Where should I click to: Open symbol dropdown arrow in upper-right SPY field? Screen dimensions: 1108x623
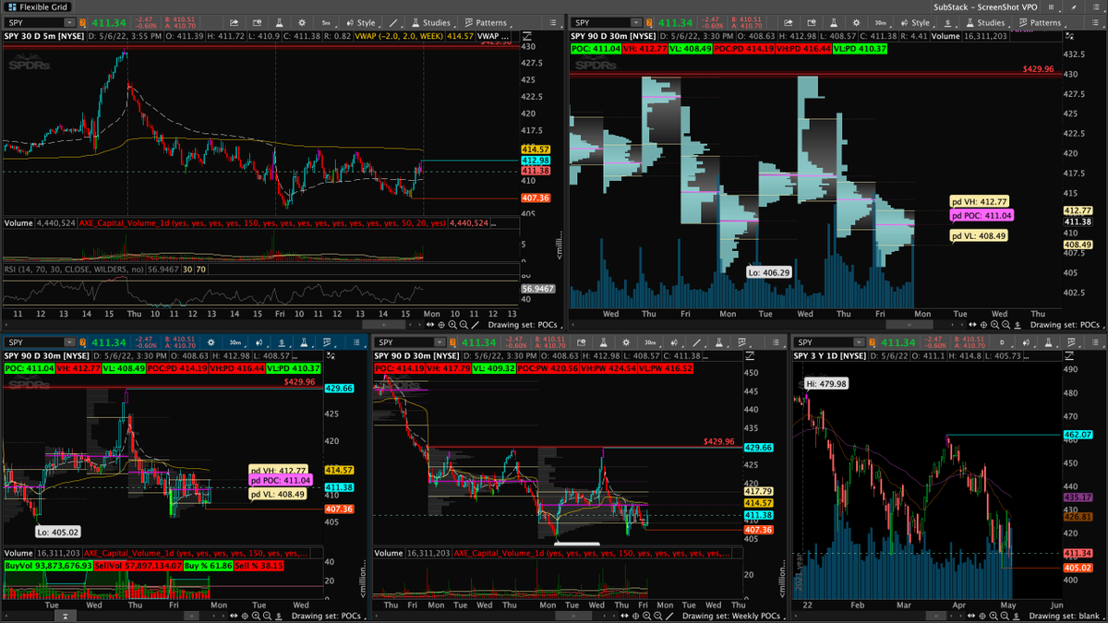coord(636,22)
